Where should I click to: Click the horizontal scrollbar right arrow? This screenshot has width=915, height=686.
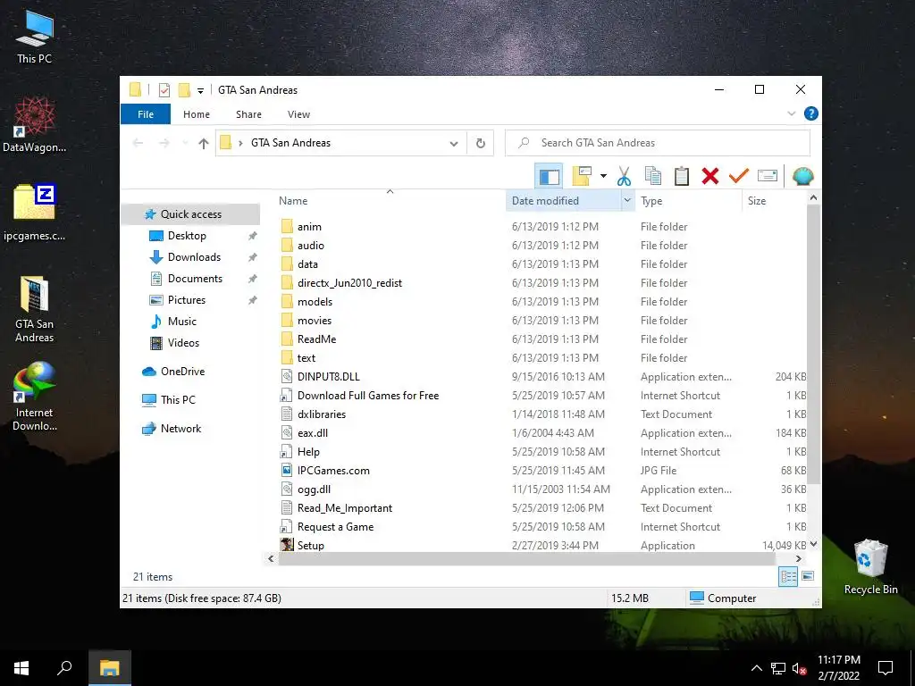click(x=798, y=559)
